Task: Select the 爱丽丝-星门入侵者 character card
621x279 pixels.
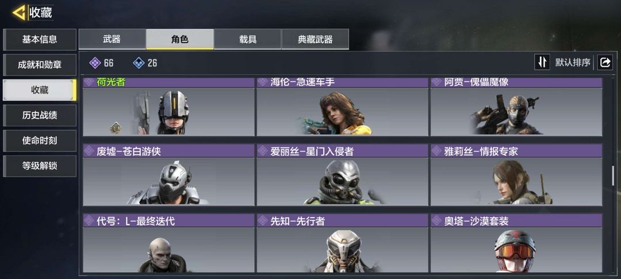Action: tap(342, 175)
